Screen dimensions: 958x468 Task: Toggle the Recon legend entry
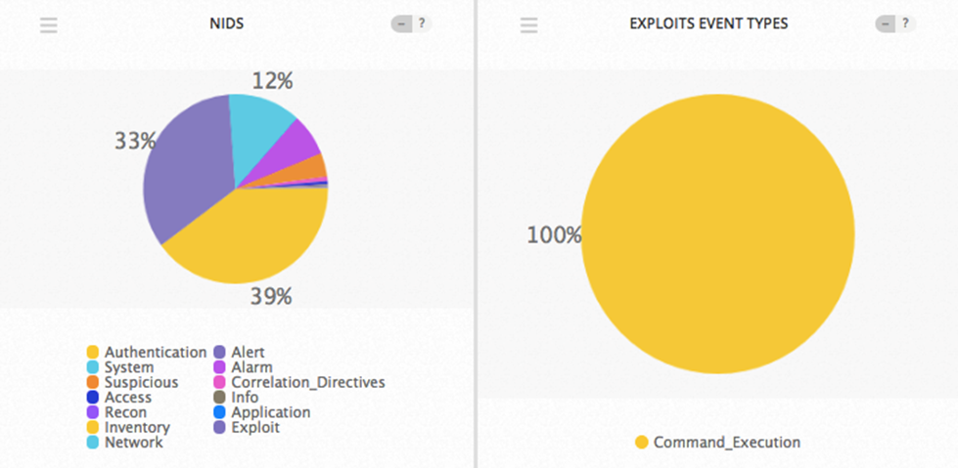(116, 412)
